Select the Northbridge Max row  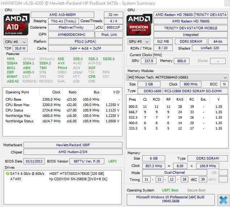[63, 116]
